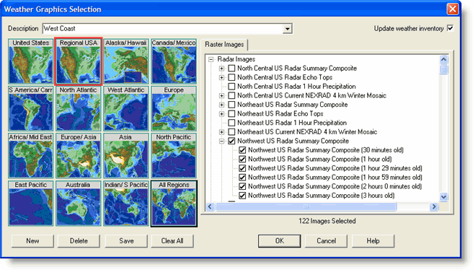This screenshot has height=270, width=473.
Task: Select the Australia region map tile
Action: click(x=79, y=204)
